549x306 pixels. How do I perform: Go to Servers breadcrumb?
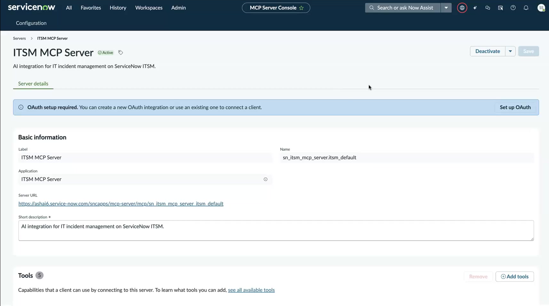pyautogui.click(x=19, y=38)
